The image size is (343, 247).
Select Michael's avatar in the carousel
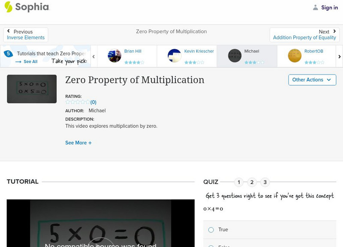(234, 56)
